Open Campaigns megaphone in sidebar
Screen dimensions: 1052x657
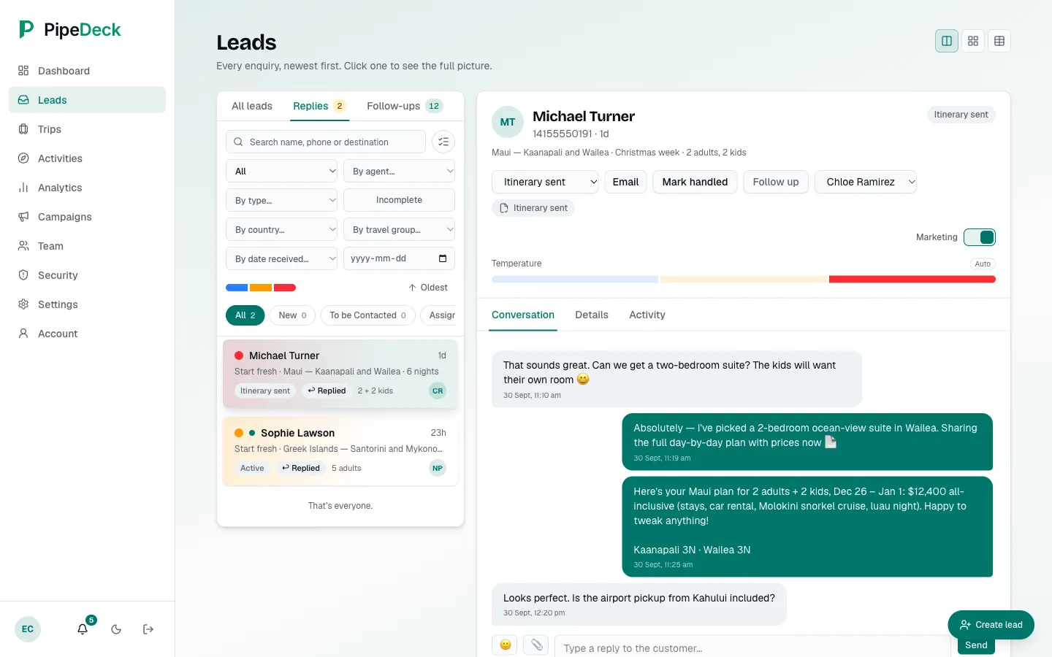(x=87, y=217)
